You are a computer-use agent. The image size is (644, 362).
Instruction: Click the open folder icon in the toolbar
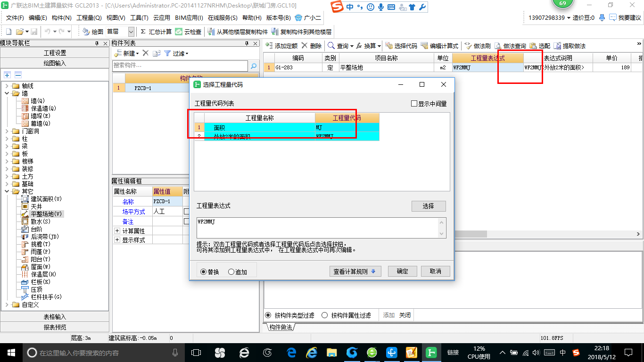[19, 32]
